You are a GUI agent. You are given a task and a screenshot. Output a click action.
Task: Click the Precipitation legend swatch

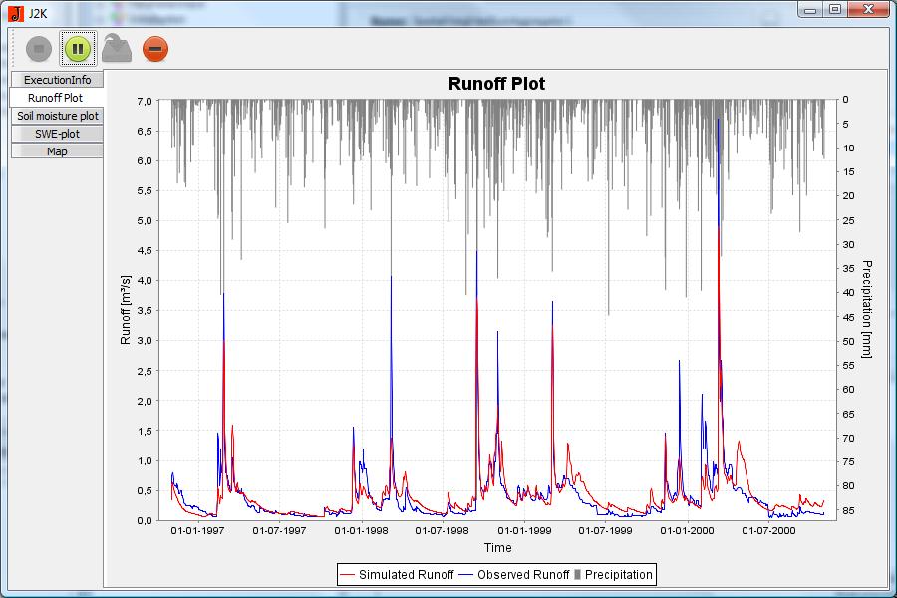coord(578,575)
